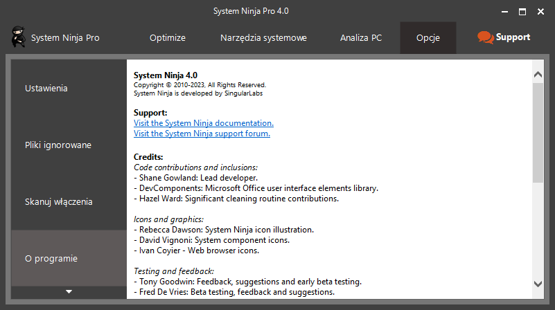Image resolution: width=555 pixels, height=310 pixels.
Task: Visit the System Ninja support forum link
Action: (x=202, y=134)
